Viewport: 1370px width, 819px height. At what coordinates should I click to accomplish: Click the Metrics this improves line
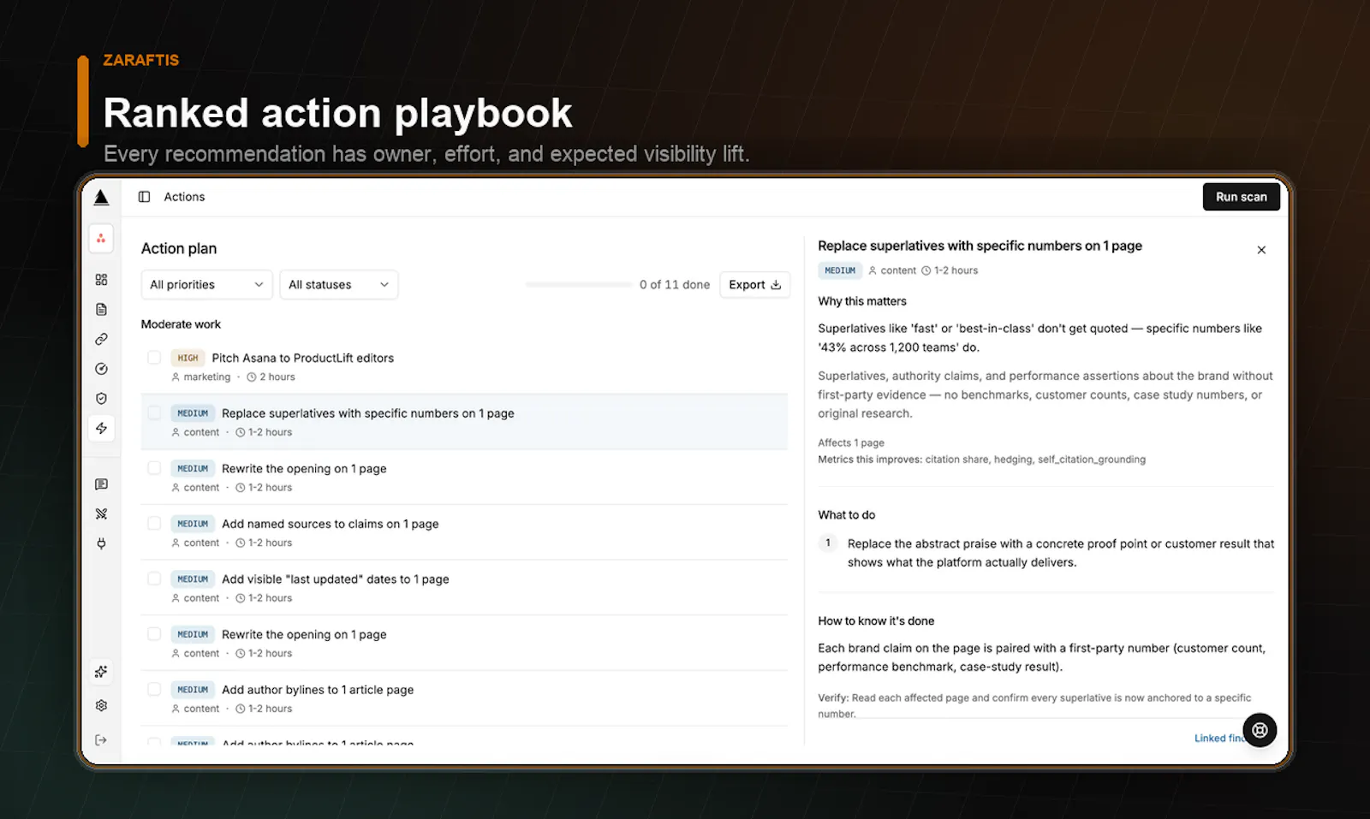coord(981,460)
